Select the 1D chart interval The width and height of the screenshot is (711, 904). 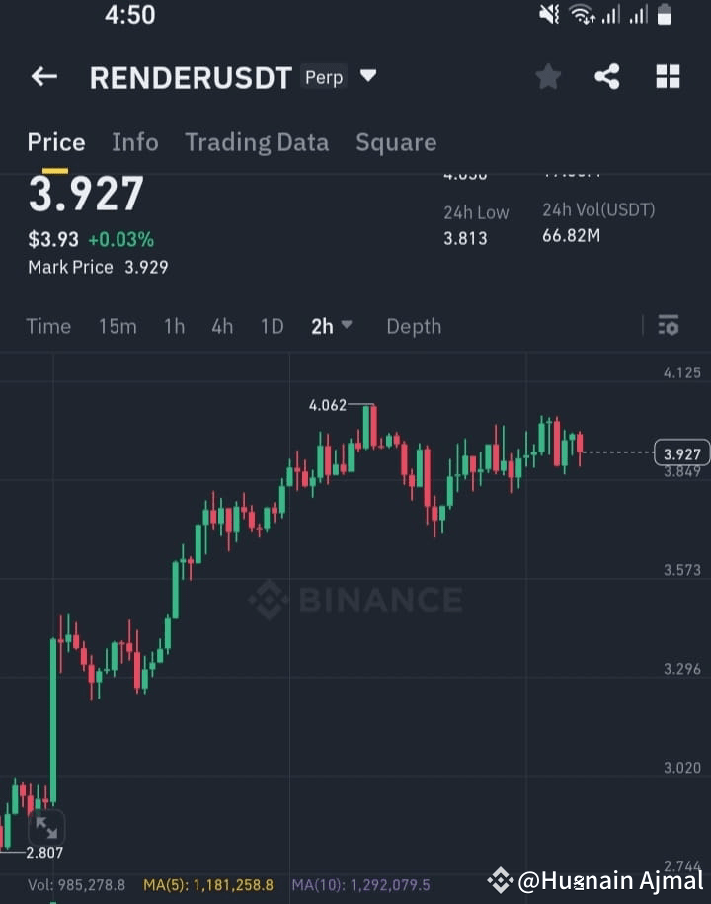[x=272, y=326]
